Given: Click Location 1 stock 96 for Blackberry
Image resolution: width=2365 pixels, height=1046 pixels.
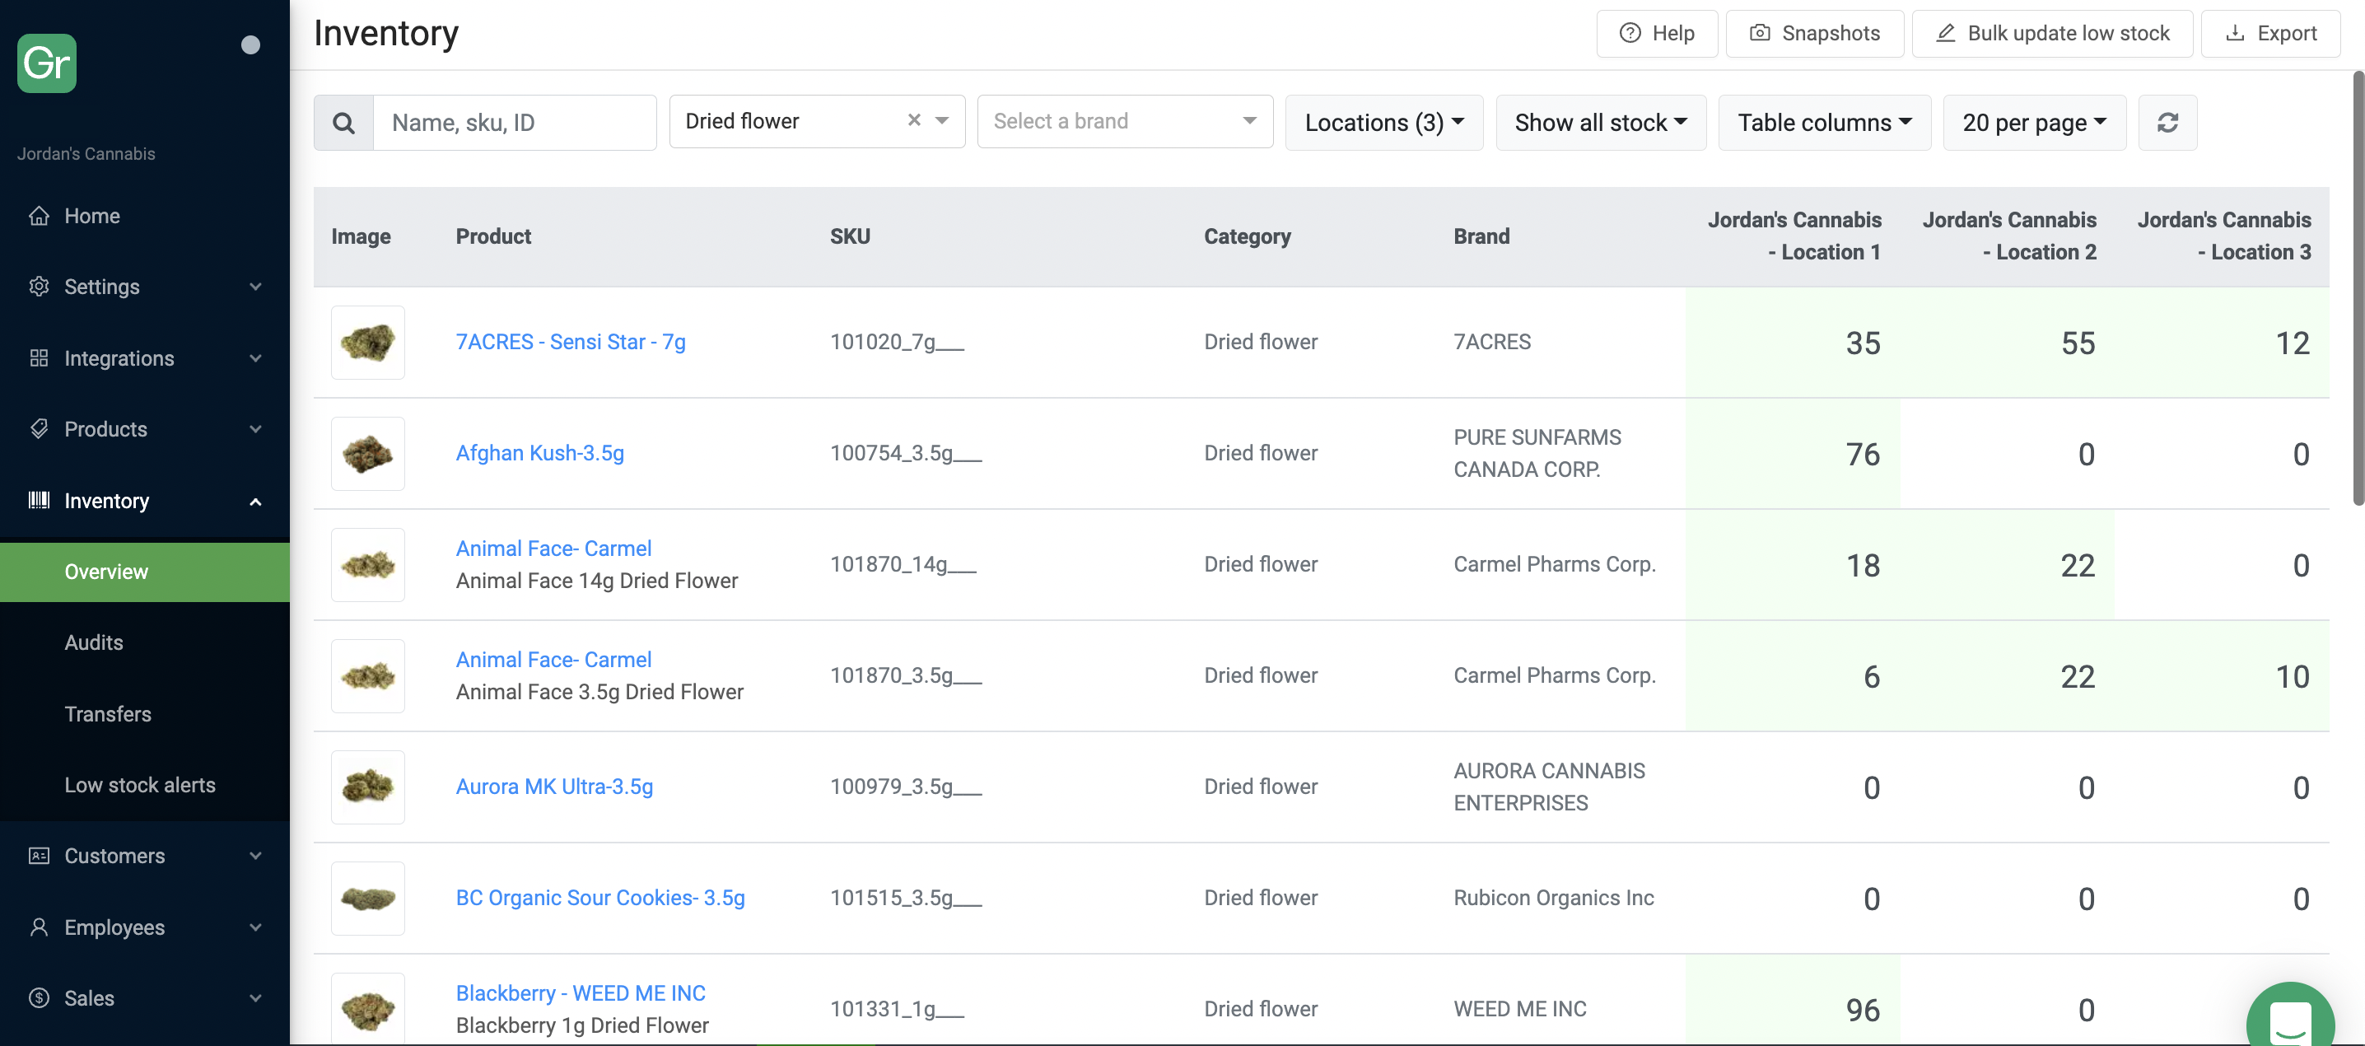Looking at the screenshot, I should (x=1863, y=1009).
